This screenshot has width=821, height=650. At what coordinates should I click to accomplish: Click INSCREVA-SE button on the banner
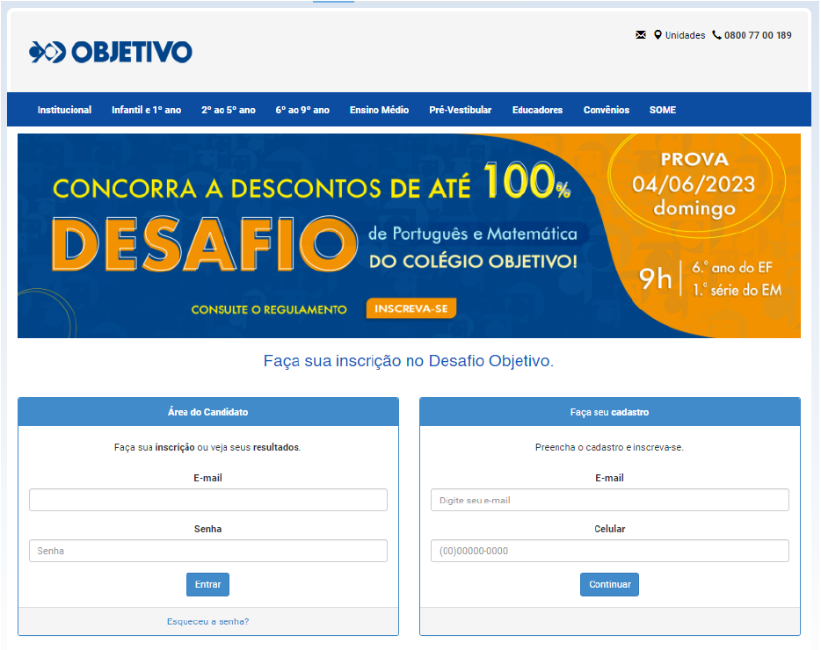point(411,308)
